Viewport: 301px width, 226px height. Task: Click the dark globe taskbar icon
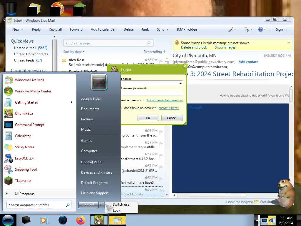(x=63, y=220)
